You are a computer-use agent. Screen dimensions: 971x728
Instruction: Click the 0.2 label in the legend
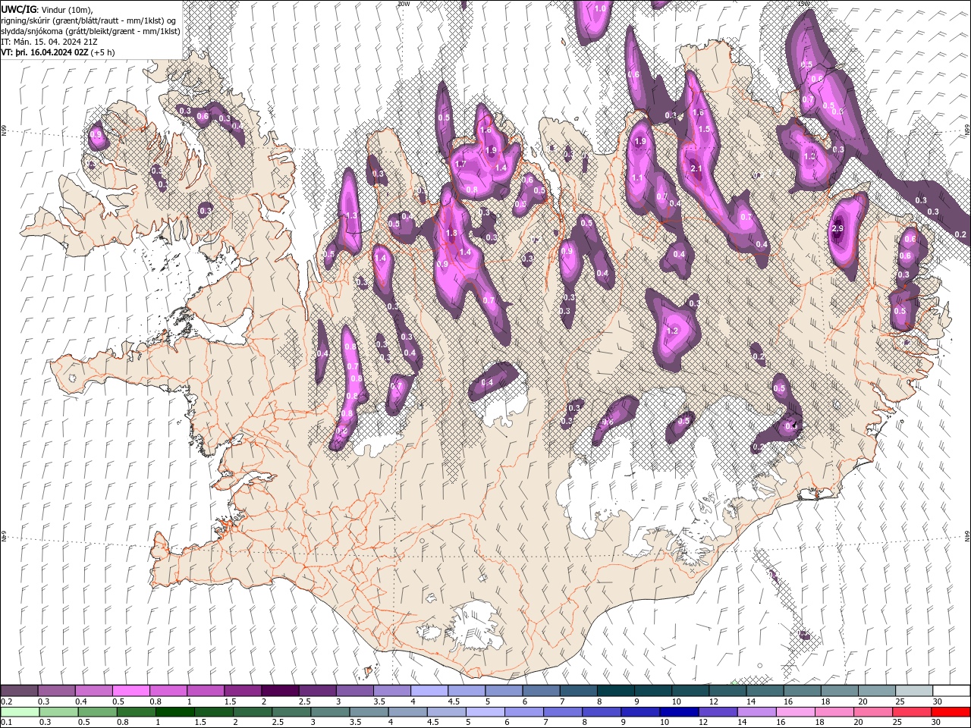[7, 701]
